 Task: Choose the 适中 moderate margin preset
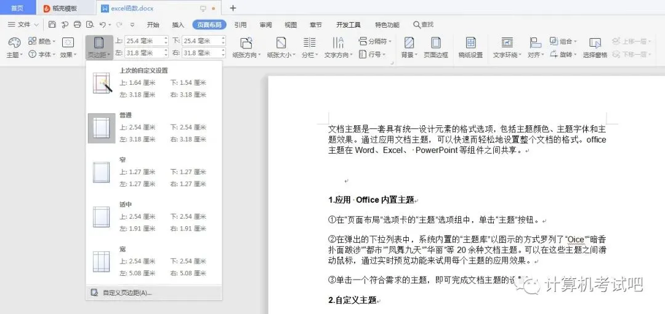154,217
